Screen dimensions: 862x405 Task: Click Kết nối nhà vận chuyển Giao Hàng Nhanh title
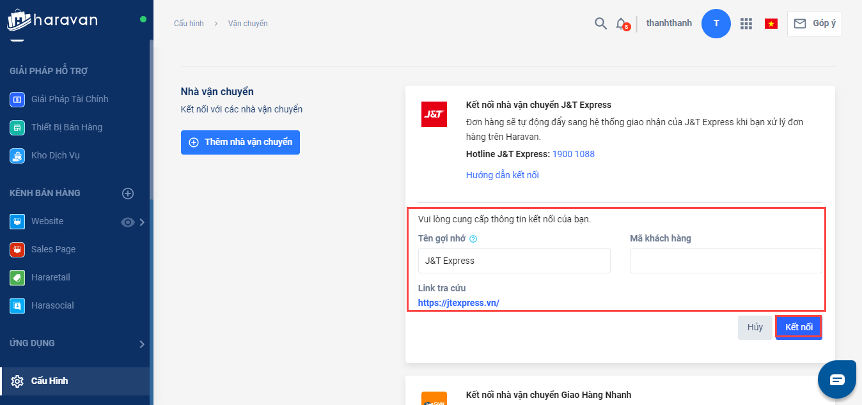coord(549,395)
